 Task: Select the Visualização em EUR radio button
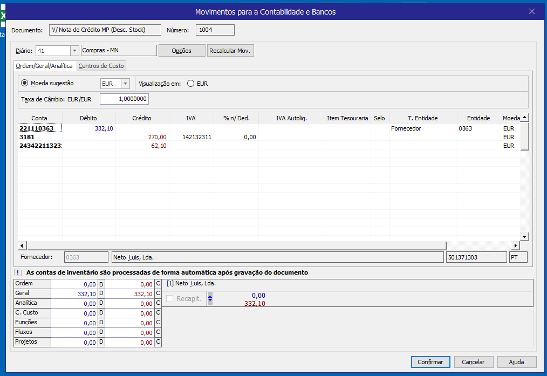point(190,84)
